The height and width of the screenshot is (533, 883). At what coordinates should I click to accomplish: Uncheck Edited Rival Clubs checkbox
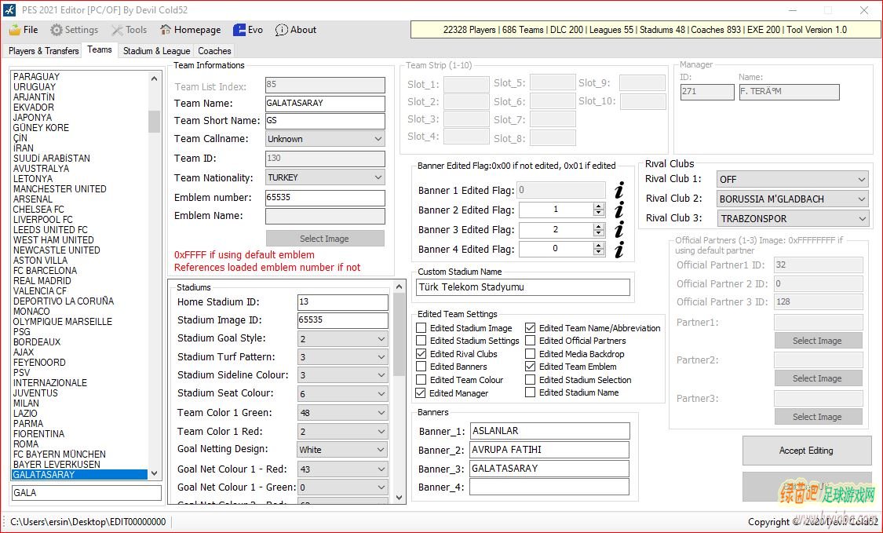tap(421, 354)
